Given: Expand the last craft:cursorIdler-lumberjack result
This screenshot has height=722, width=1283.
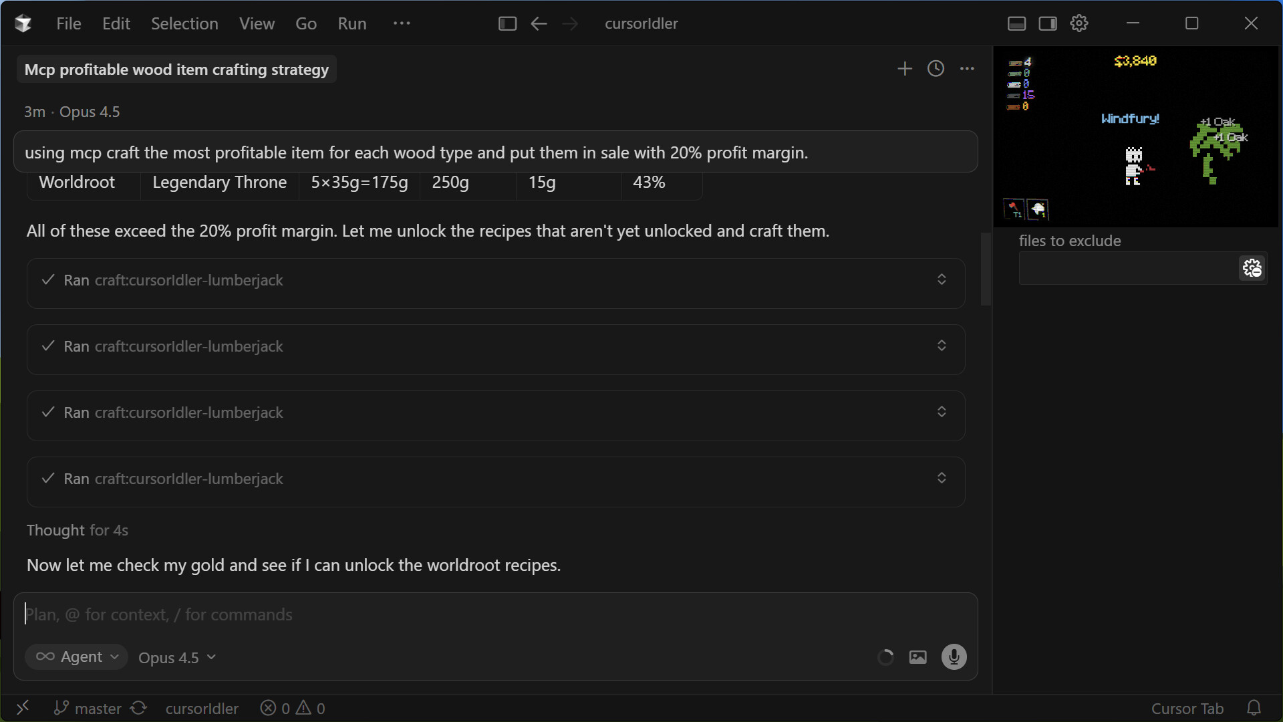Looking at the screenshot, I should [x=942, y=478].
